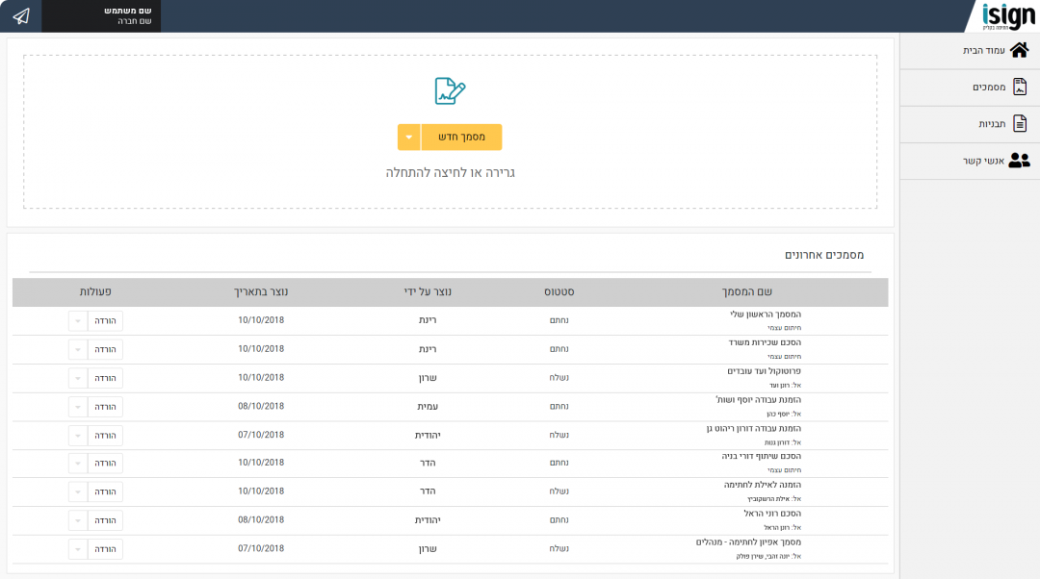Viewport: 1040px width, 579px height.
Task: Click the contacts people icon in sidebar
Action: point(1019,161)
